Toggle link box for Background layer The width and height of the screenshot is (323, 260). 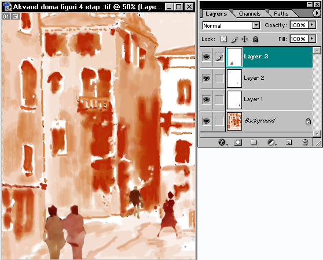[219, 121]
